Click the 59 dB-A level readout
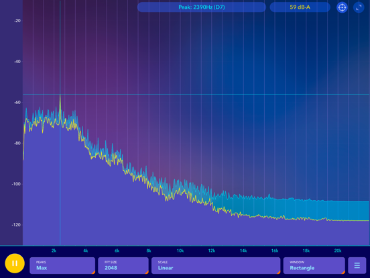 [x=300, y=7]
